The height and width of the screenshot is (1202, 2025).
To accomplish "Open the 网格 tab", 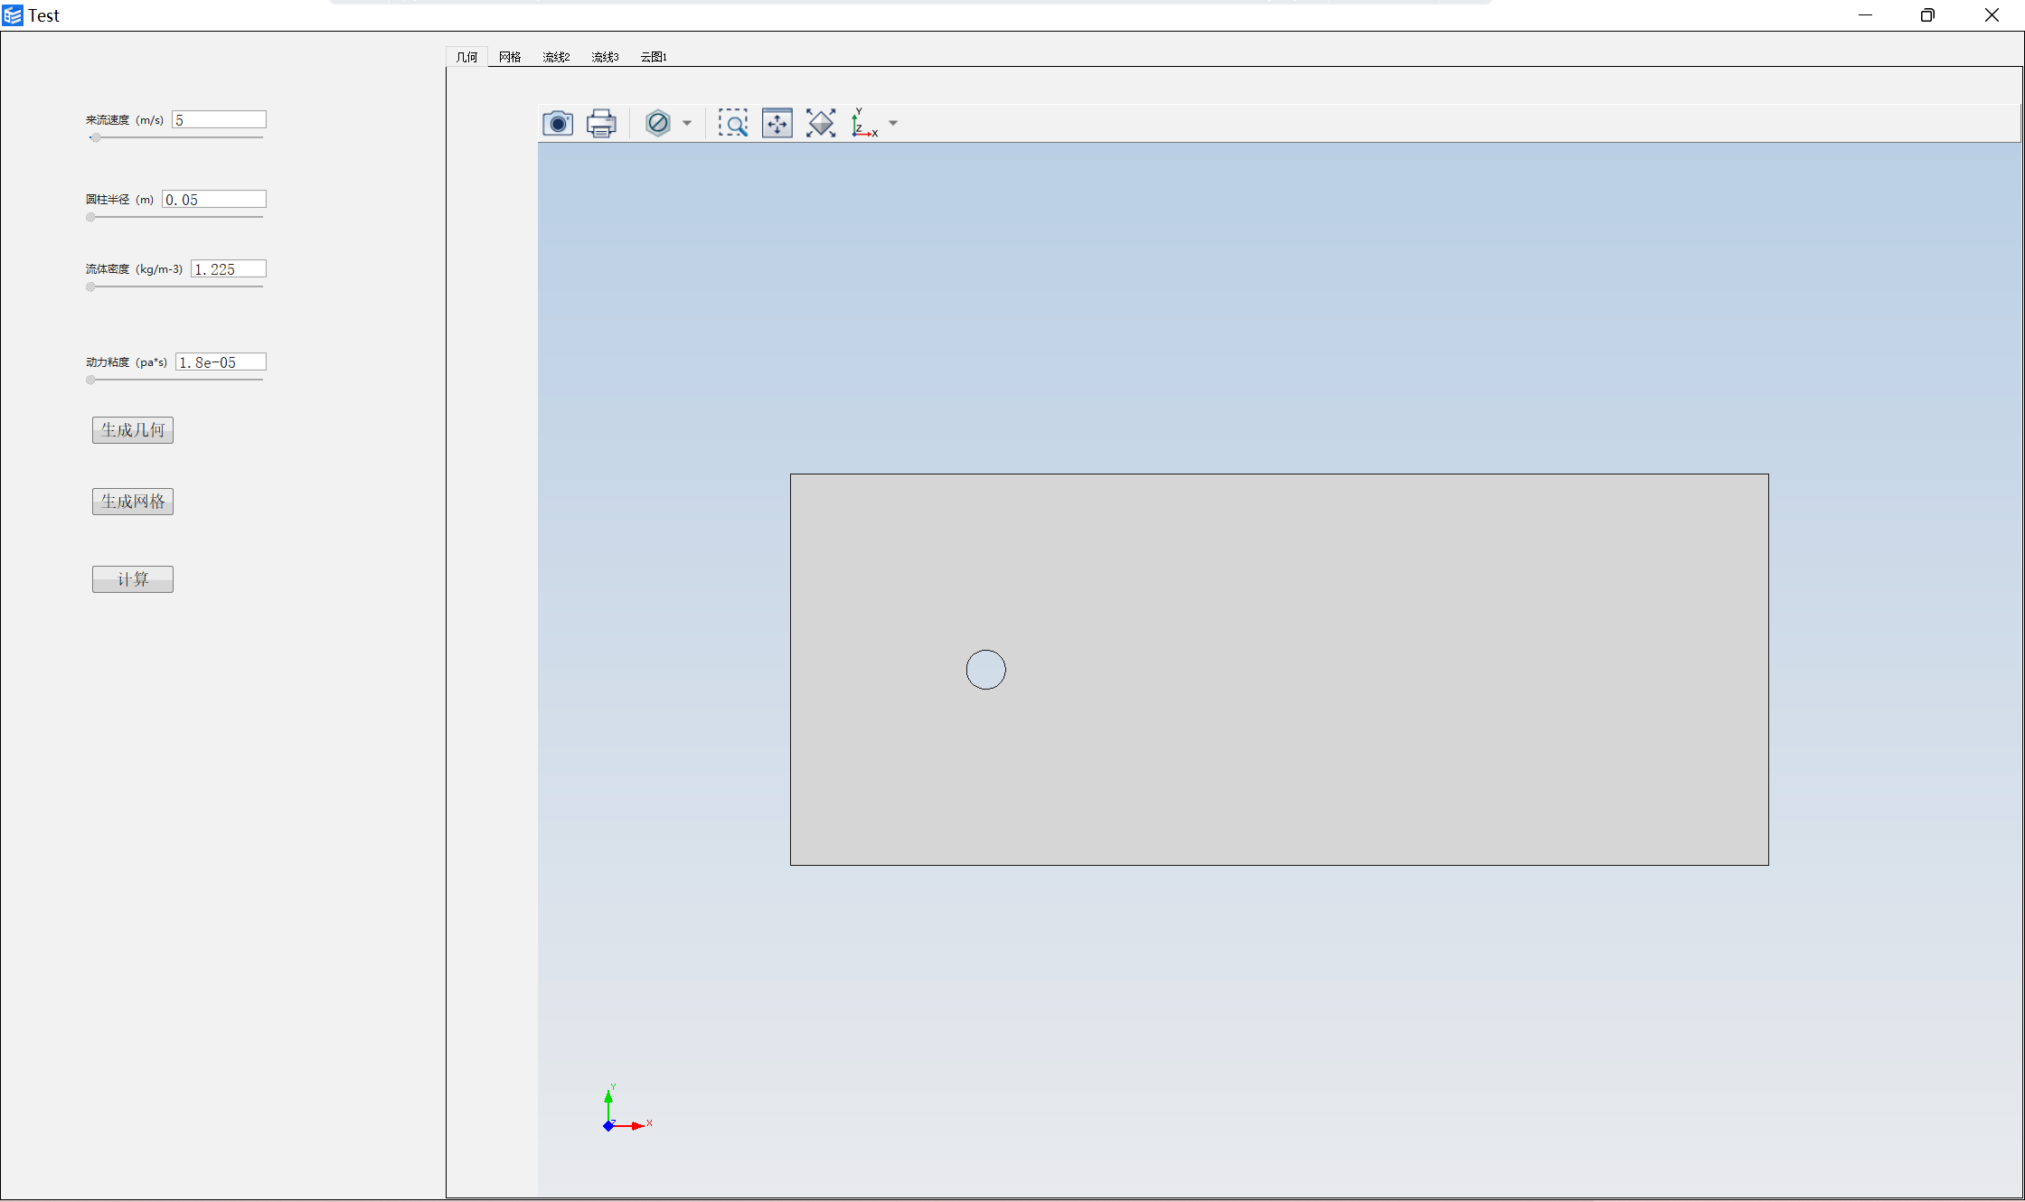I will click(x=510, y=57).
